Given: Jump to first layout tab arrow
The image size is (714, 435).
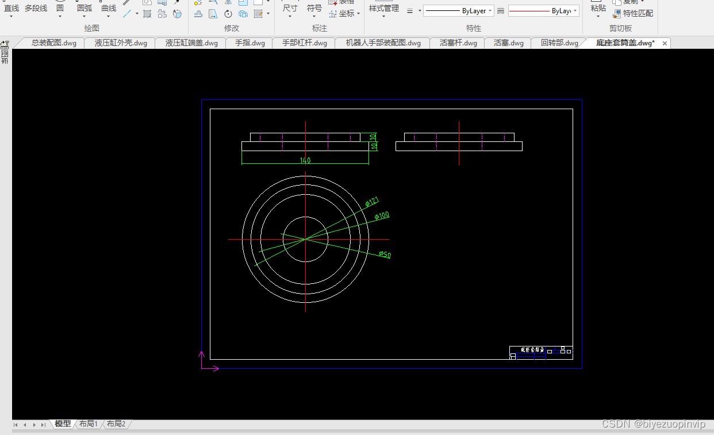Looking at the screenshot, I should [16, 425].
